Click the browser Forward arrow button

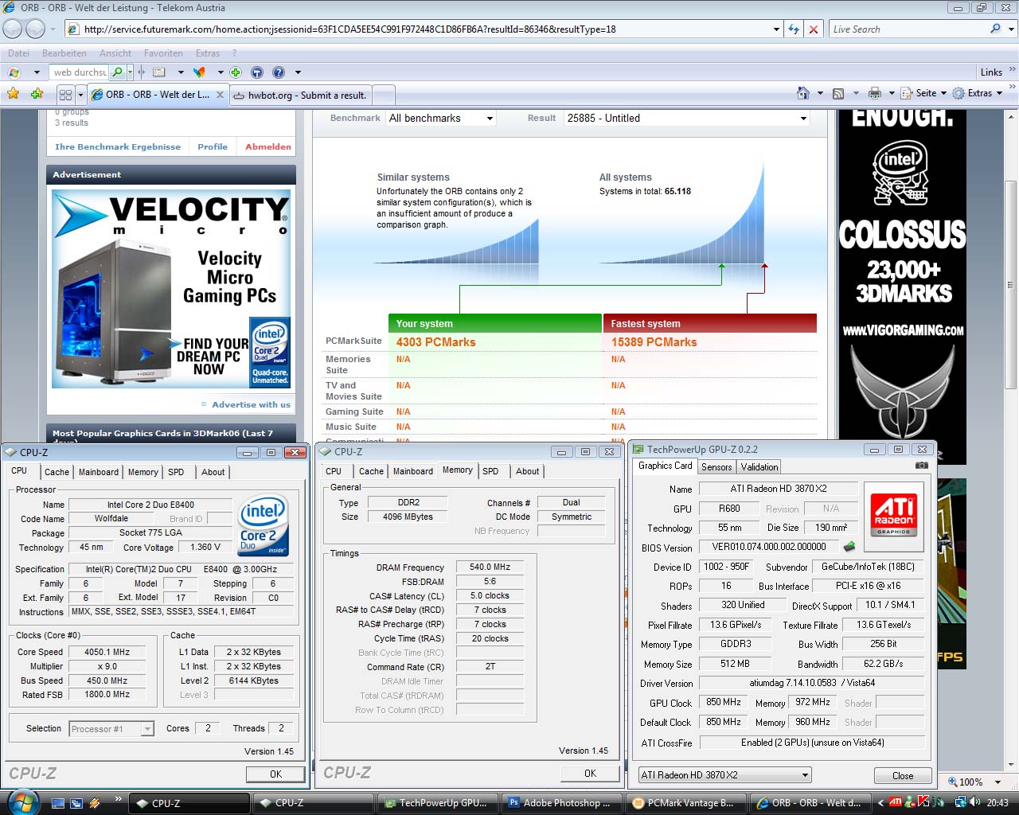click(x=36, y=29)
